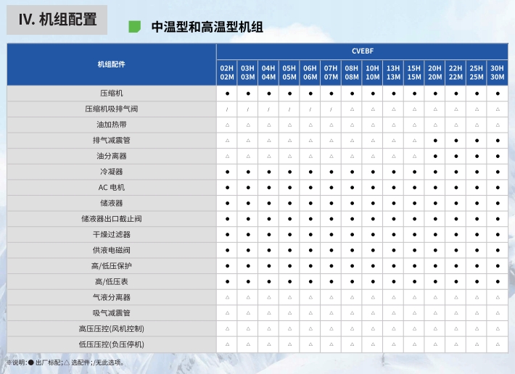Select the 高/低压保护 row label

click(112, 266)
